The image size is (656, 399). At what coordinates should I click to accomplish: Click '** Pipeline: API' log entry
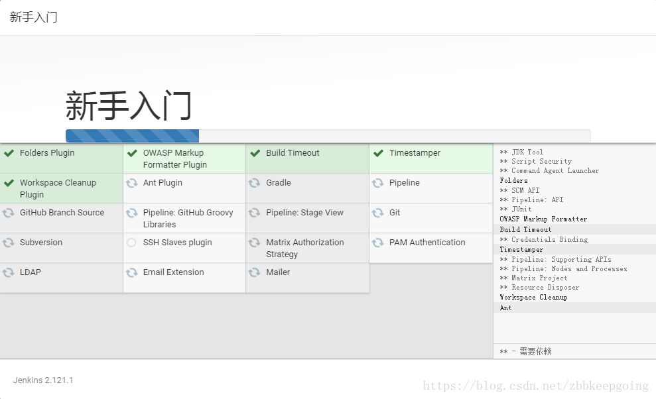pyautogui.click(x=532, y=200)
